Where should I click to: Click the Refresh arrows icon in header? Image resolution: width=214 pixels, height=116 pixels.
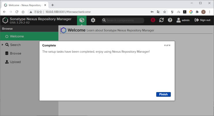161,20
